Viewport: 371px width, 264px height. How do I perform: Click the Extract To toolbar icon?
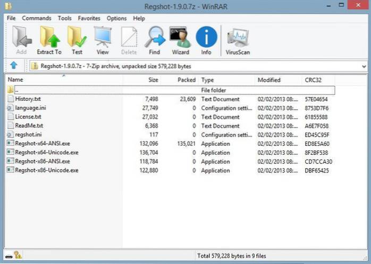point(49,40)
